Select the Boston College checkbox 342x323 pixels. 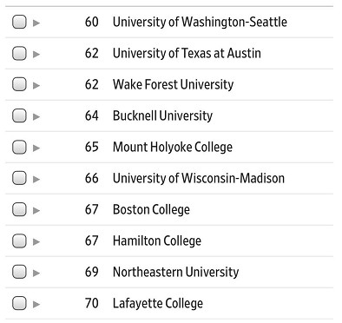19,209
